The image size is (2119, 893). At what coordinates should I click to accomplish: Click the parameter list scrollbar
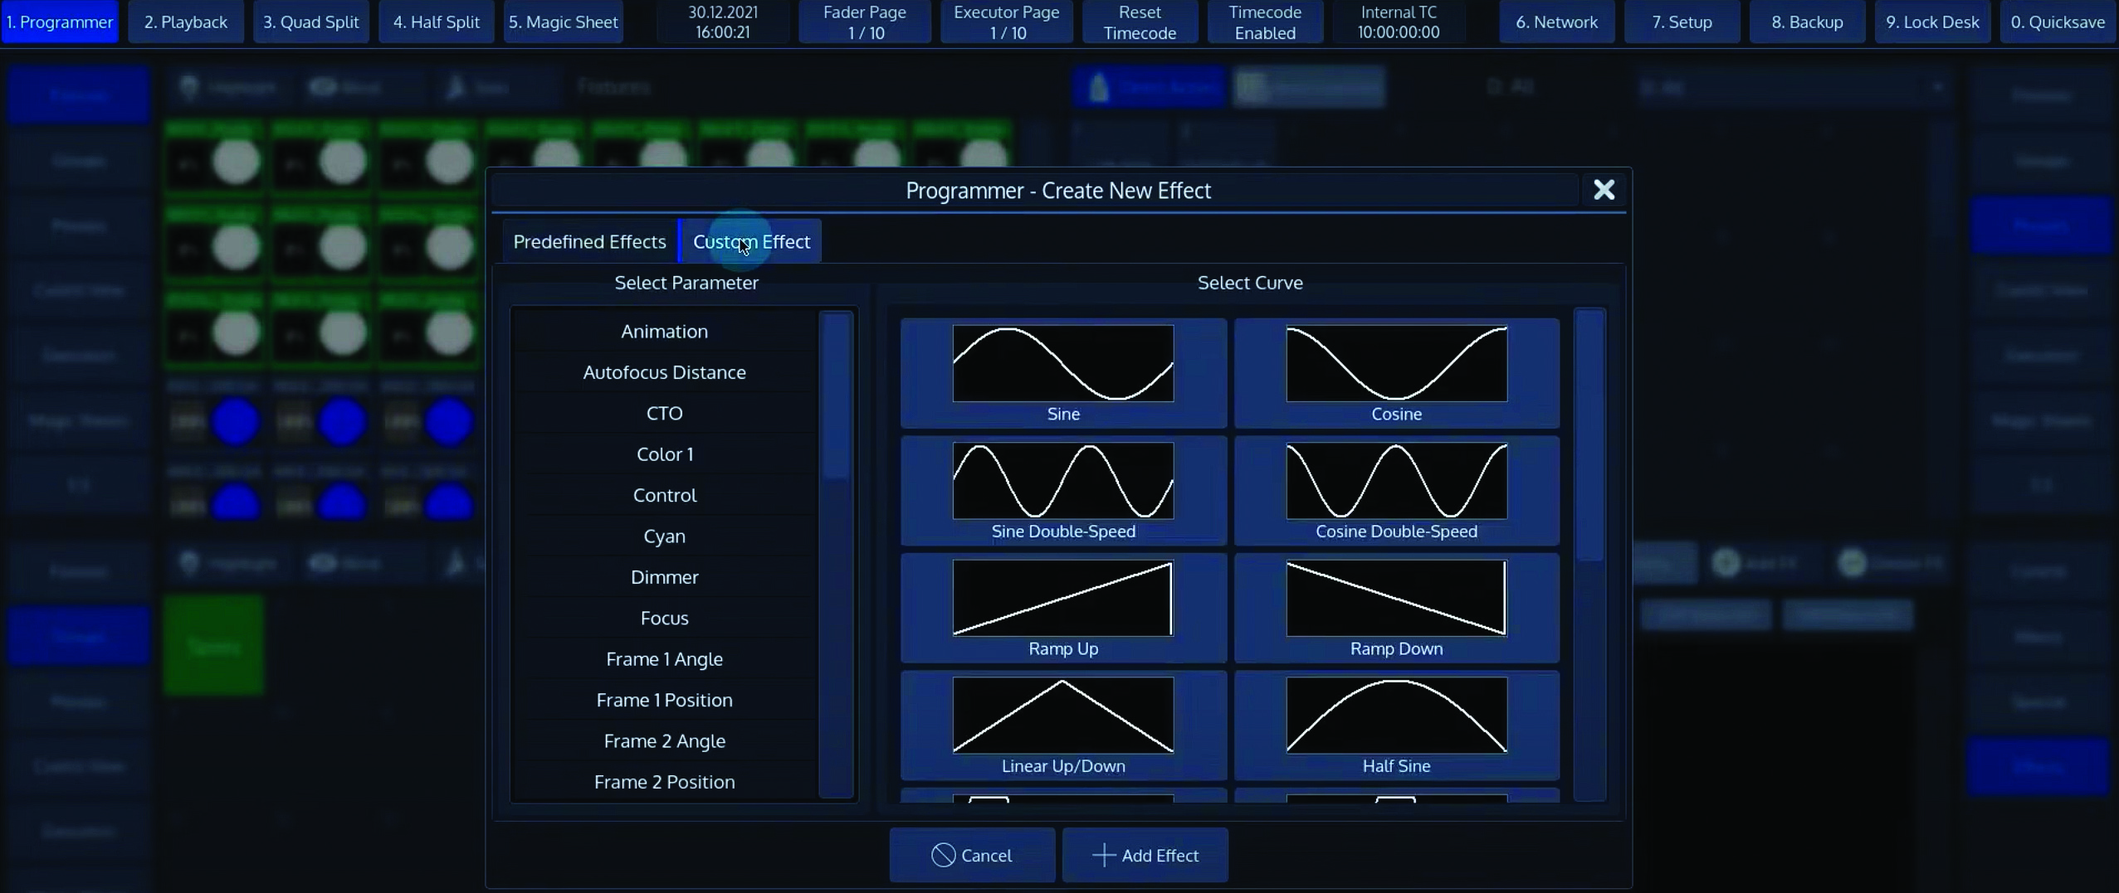click(x=836, y=554)
